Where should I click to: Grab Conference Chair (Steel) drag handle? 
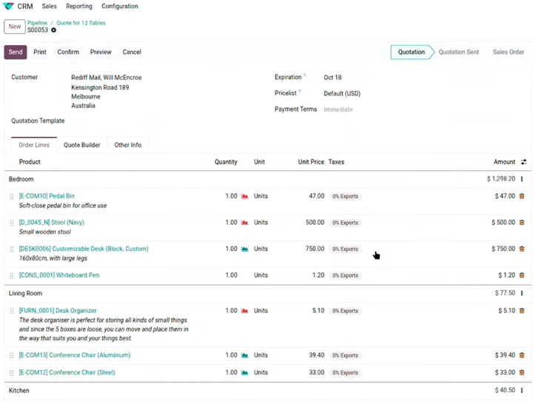(x=12, y=373)
